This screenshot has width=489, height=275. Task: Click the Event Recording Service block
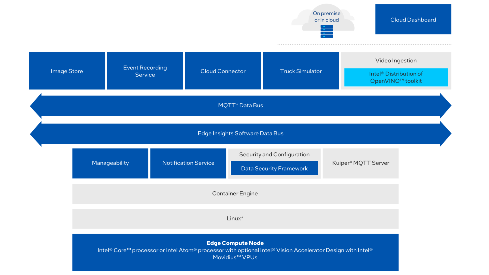(145, 71)
